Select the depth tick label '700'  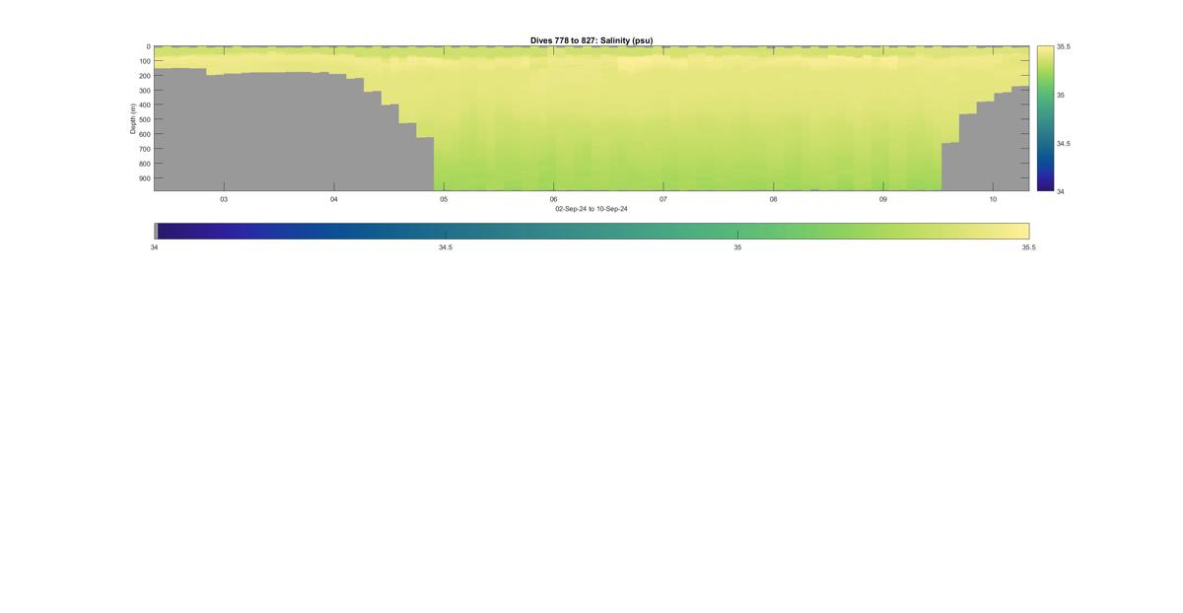click(x=145, y=149)
